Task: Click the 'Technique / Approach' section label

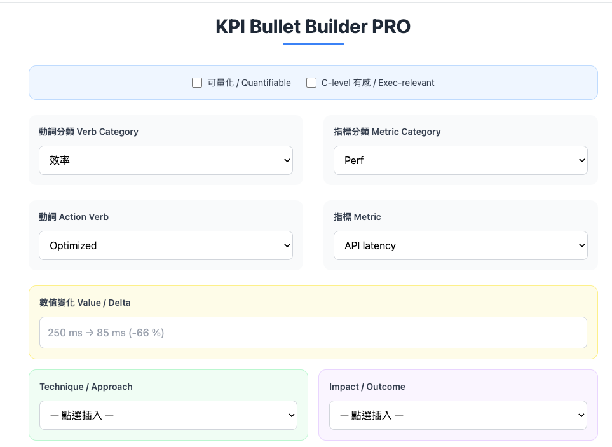Action: (86, 387)
